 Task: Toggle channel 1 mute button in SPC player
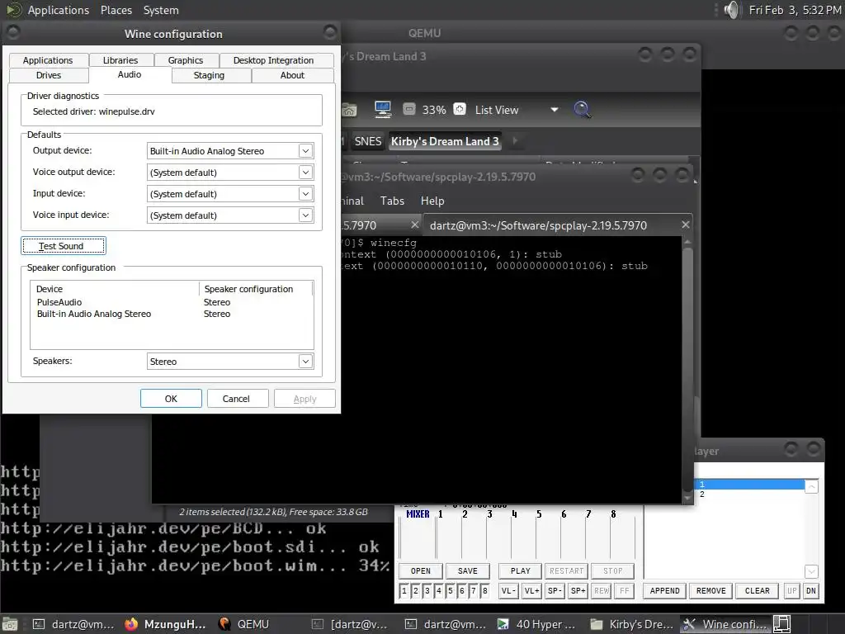pos(404,591)
